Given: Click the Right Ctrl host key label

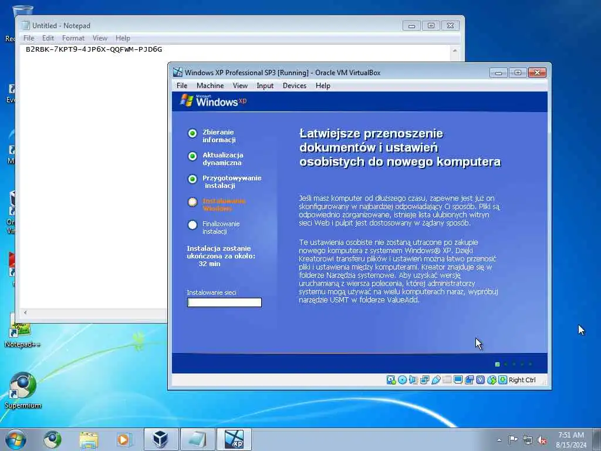Looking at the screenshot, I should pos(522,380).
